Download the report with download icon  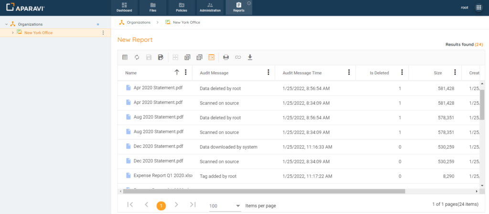(250, 57)
